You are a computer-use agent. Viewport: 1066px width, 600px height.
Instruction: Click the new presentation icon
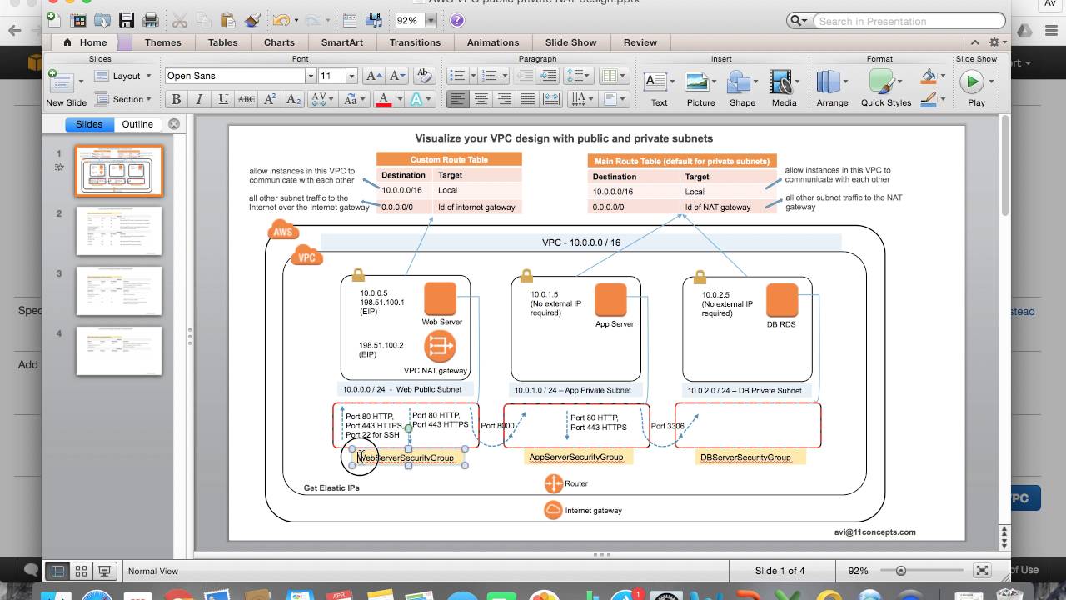click(53, 19)
